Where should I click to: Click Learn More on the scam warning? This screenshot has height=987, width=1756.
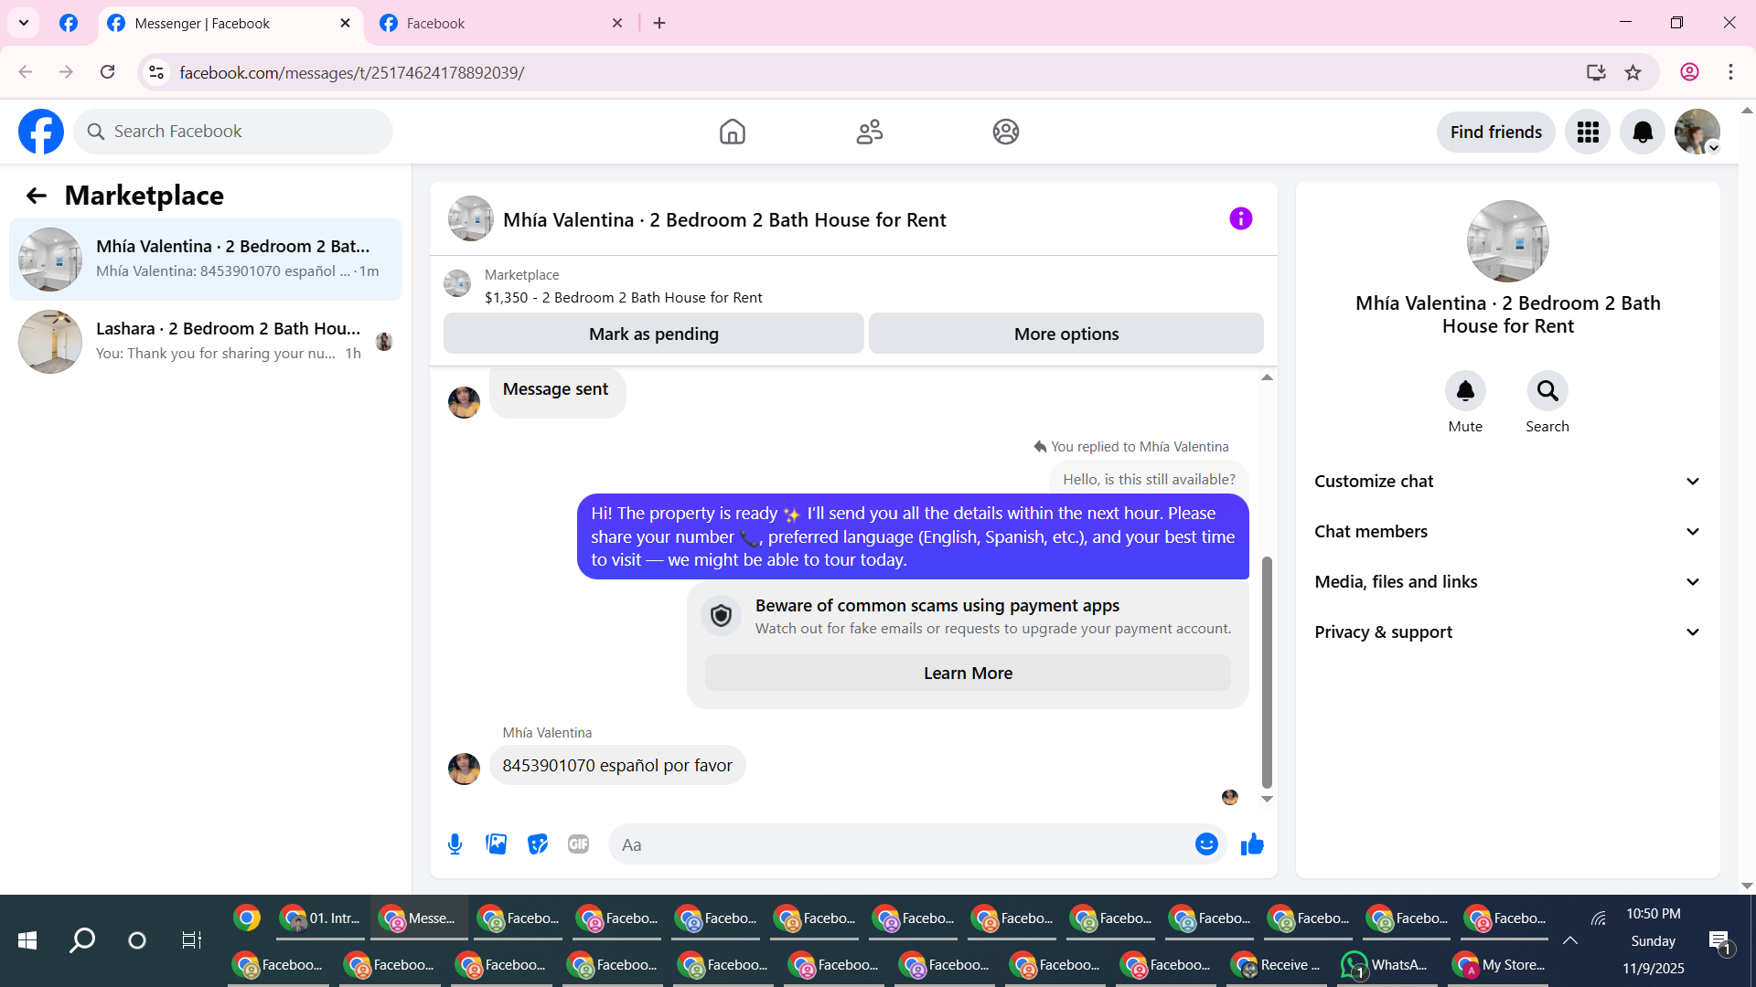(x=968, y=674)
